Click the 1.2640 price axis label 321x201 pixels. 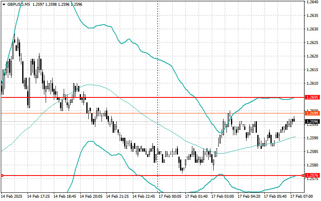(x=312, y=2)
